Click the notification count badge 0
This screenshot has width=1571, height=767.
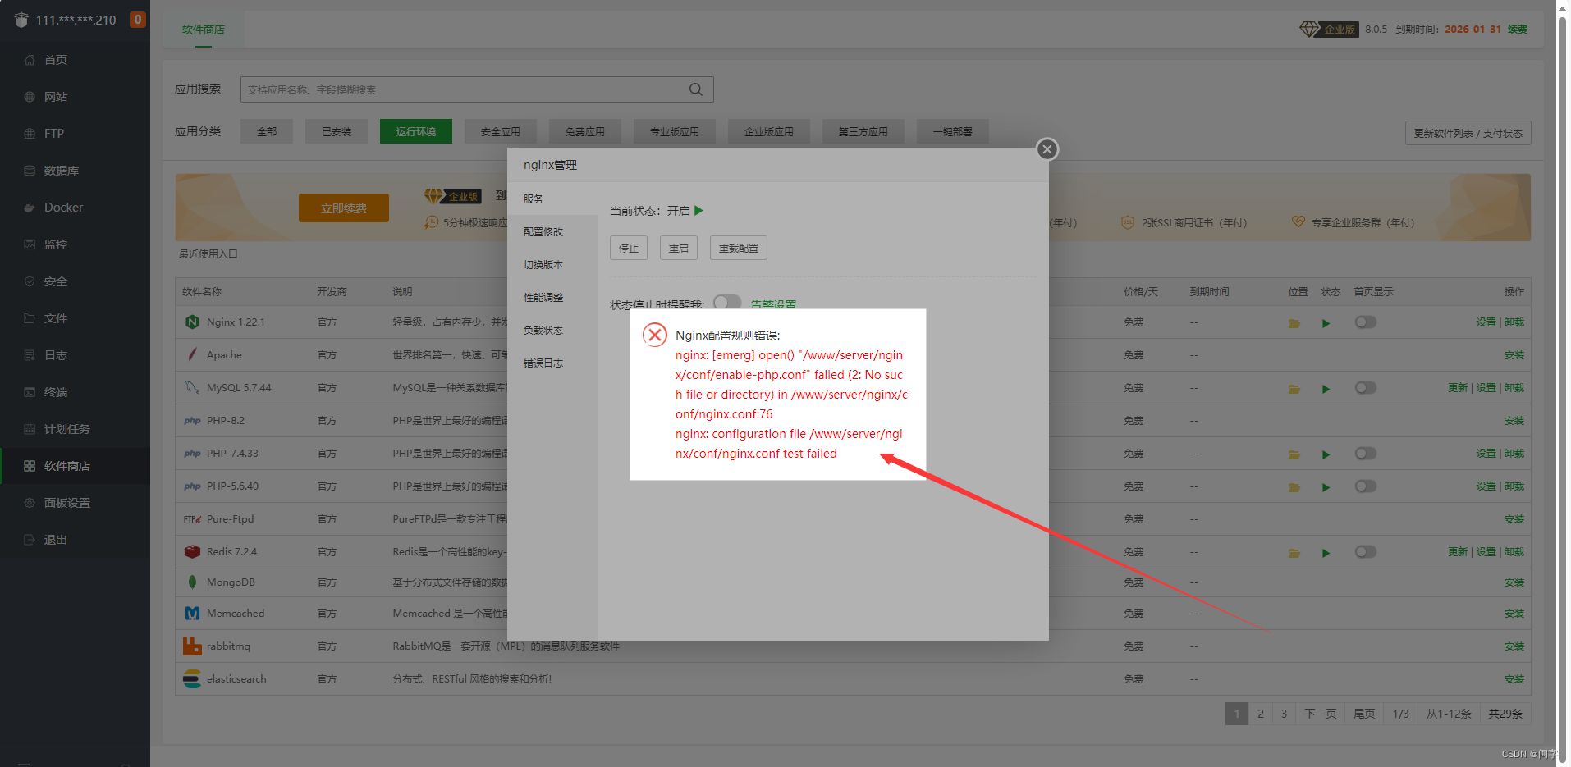[x=138, y=19]
